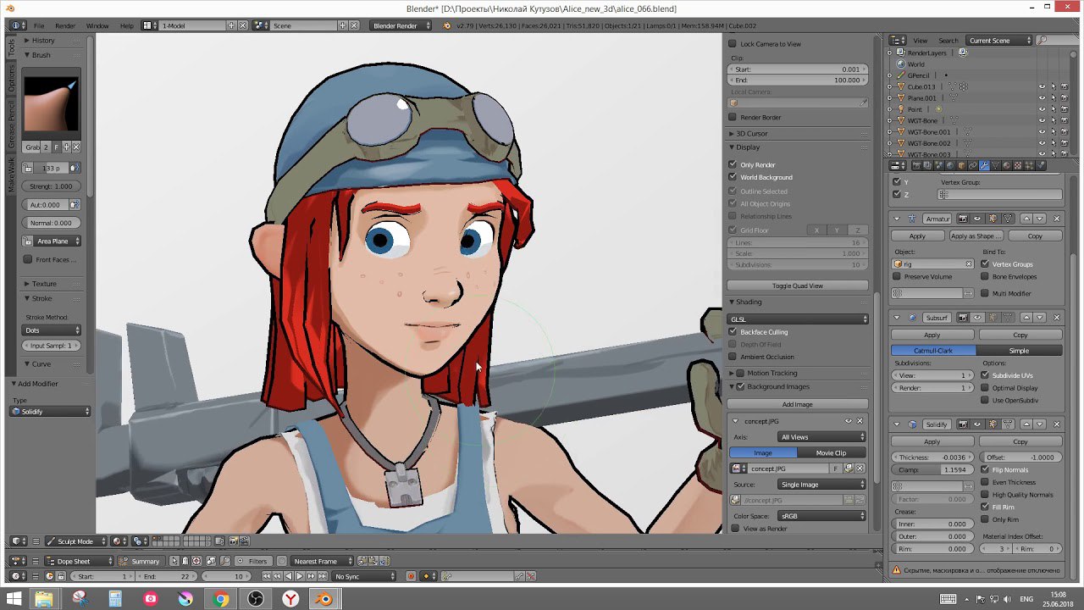Toggle visibility eye of Plane.001

pos(1042,98)
